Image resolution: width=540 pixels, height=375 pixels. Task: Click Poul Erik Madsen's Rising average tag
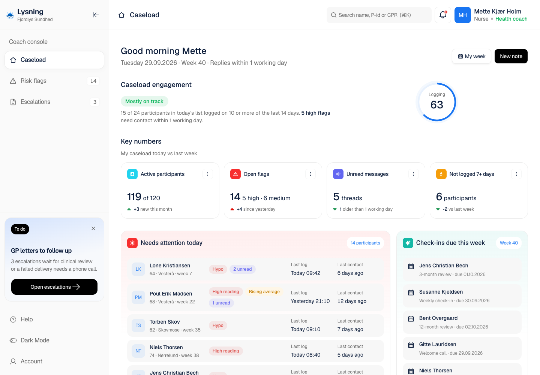pos(264,292)
